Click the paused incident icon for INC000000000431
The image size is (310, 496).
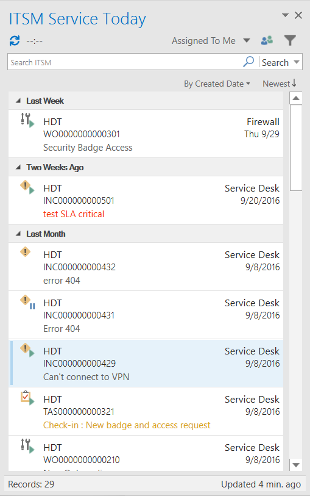[27, 302]
